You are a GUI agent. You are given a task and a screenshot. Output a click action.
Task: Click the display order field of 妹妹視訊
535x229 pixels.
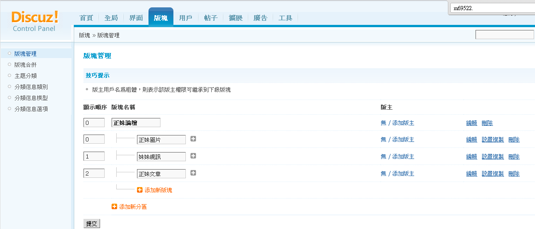94,156
